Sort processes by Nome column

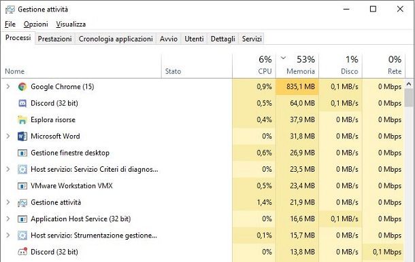coord(82,66)
